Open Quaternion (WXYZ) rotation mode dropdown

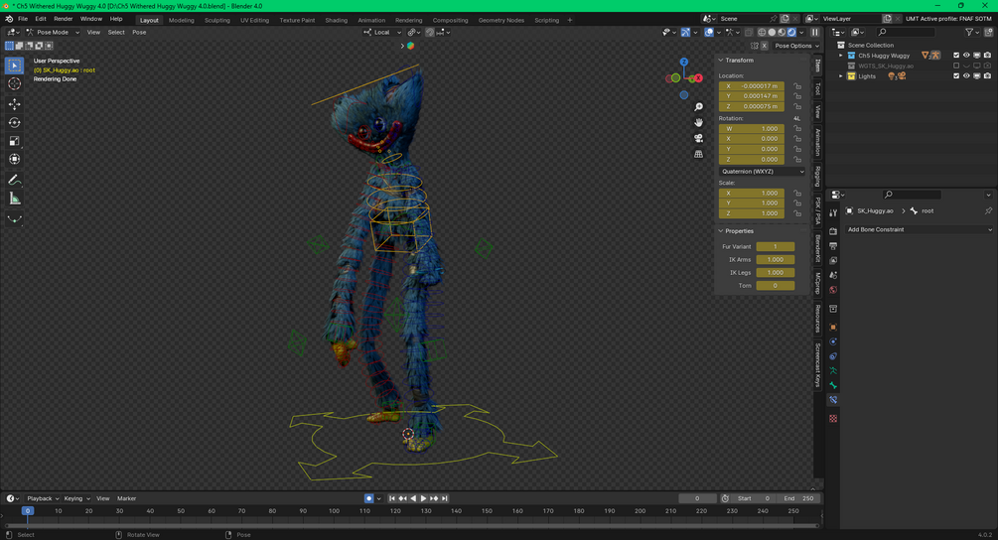(x=762, y=171)
